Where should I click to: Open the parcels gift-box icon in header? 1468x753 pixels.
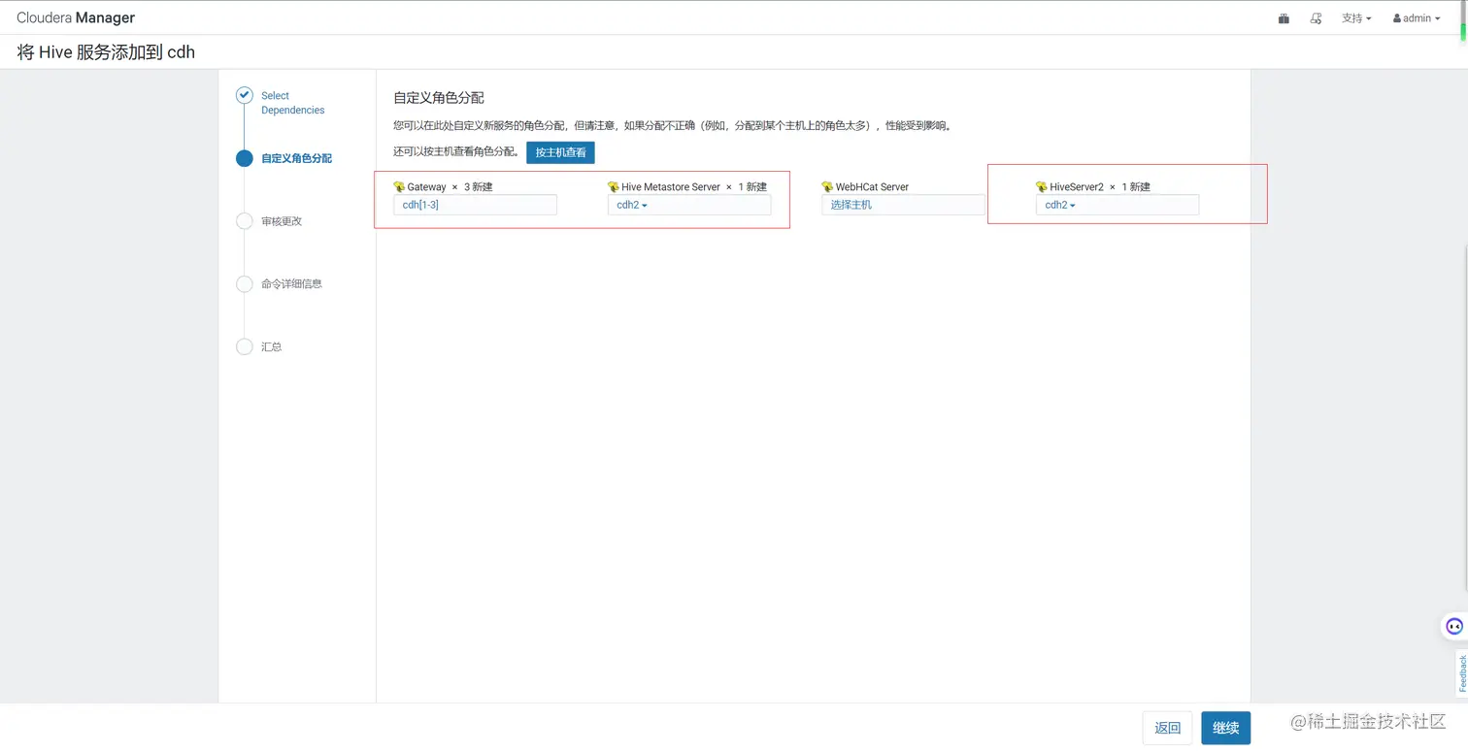[1284, 18]
